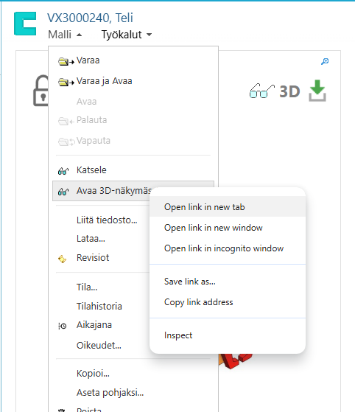Click the clock icon beside Aikajana

pyautogui.click(x=62, y=326)
